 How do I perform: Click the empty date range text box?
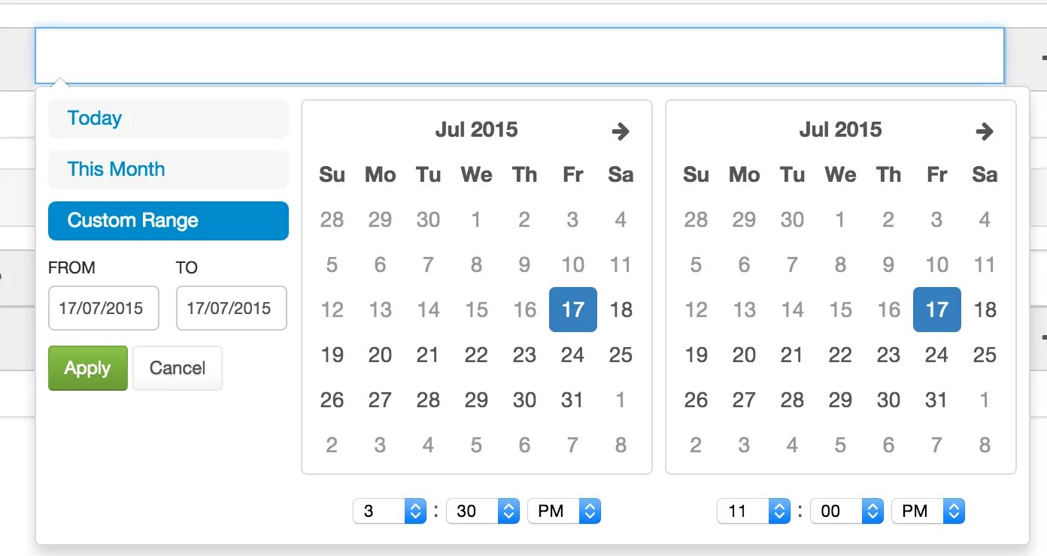click(519, 56)
